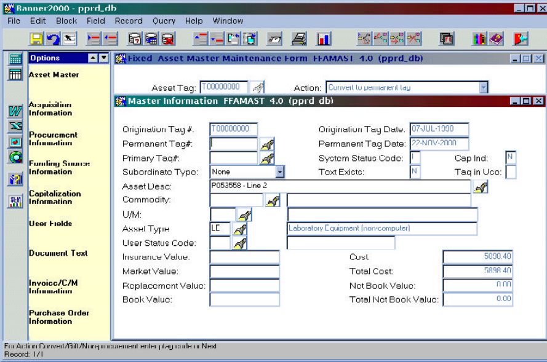This screenshot has width=547, height=362.
Task: Click the Commodity lookup flashlight icon
Action: (273, 200)
